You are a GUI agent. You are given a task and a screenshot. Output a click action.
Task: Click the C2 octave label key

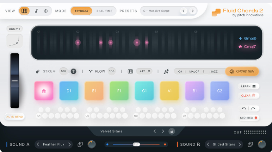(87, 116)
